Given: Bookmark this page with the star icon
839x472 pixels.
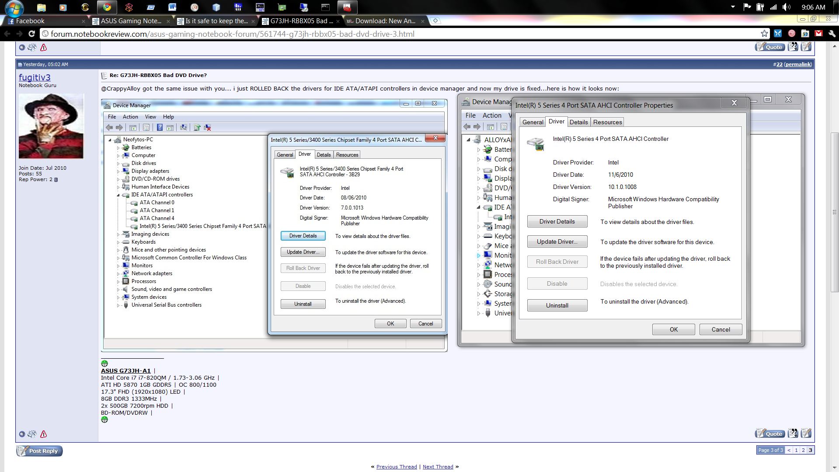Looking at the screenshot, I should point(764,34).
